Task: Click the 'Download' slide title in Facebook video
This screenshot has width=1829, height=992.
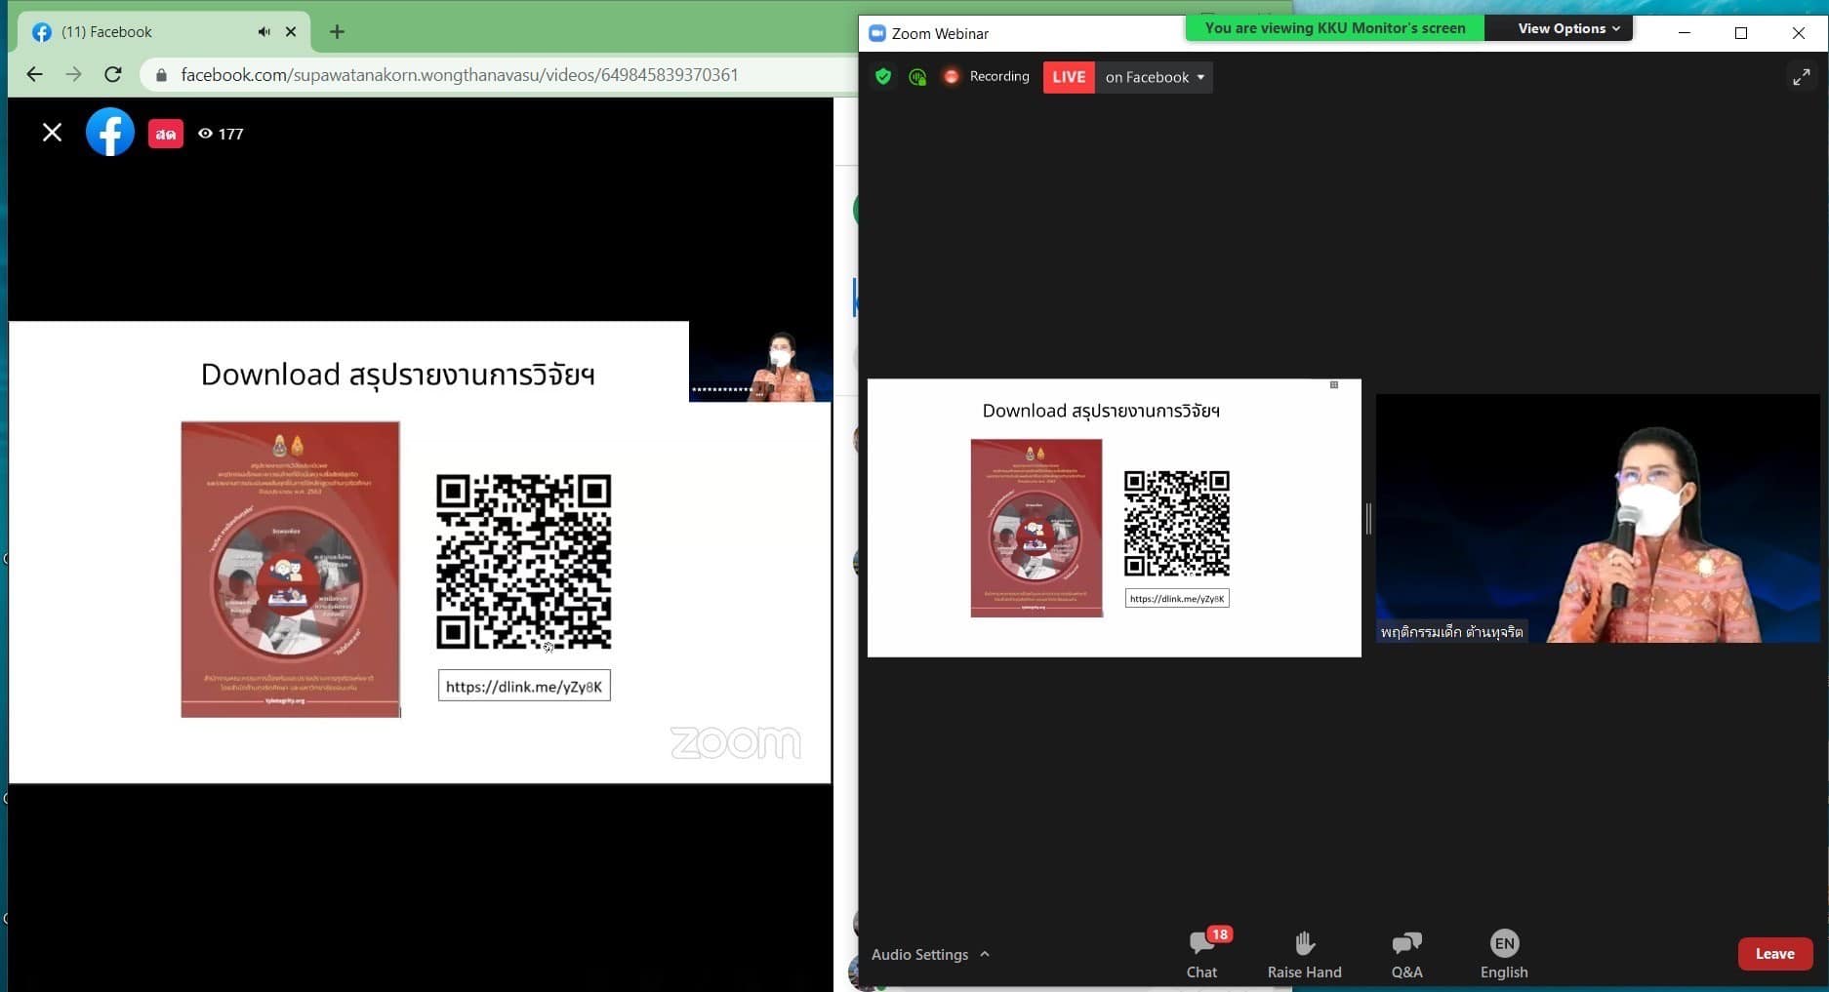Action: pos(398,375)
